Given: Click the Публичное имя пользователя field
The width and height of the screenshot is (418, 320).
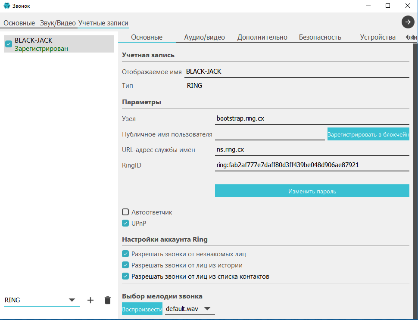Looking at the screenshot, I should point(270,134).
